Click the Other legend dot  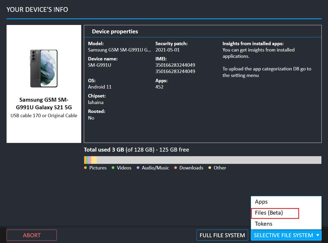[210, 168]
